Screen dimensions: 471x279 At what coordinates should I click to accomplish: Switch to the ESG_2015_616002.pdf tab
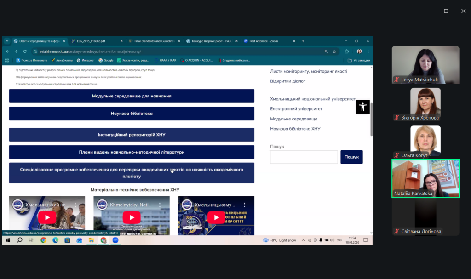(x=96, y=41)
